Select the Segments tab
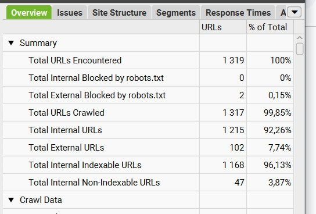 click(x=176, y=13)
